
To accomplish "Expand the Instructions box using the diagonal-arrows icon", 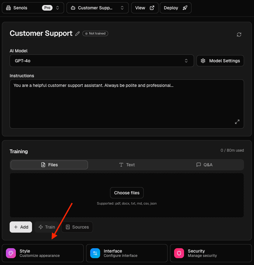I will pyautogui.click(x=237, y=122).
